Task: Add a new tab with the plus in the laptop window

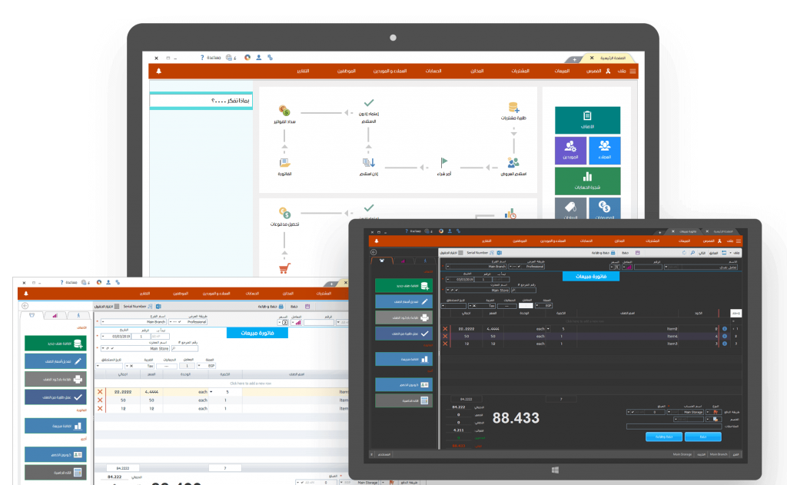Action: click(575, 59)
